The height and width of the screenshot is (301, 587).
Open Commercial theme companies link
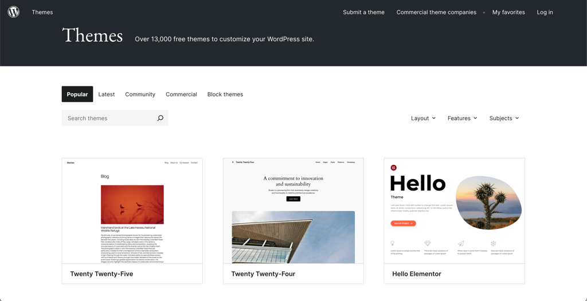[x=436, y=13]
